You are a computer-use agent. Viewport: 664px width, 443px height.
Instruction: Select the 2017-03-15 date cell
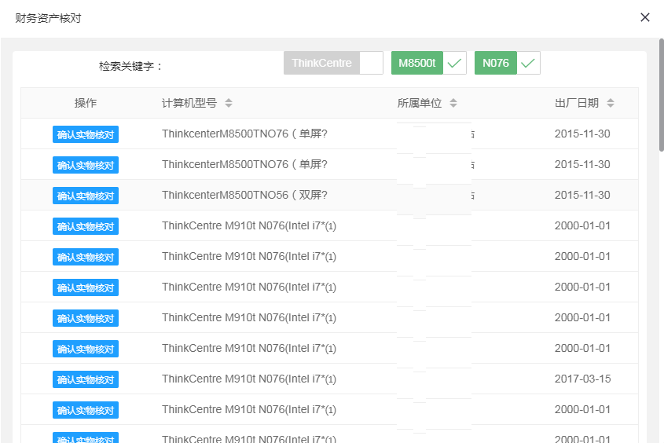coord(583,379)
